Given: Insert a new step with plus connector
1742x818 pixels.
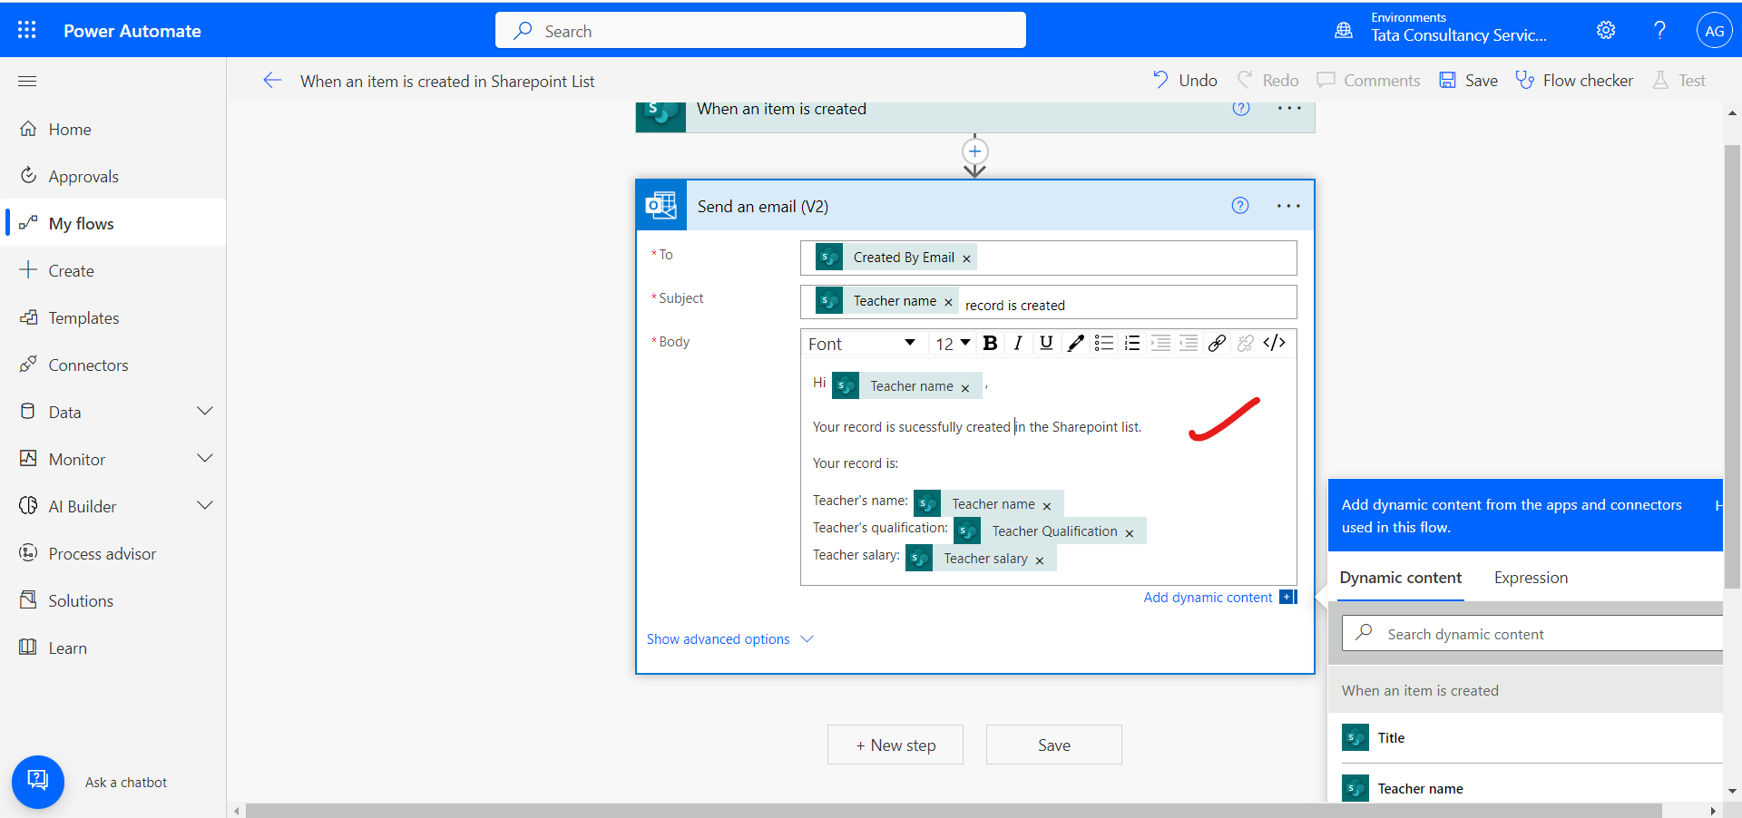Looking at the screenshot, I should (x=974, y=151).
